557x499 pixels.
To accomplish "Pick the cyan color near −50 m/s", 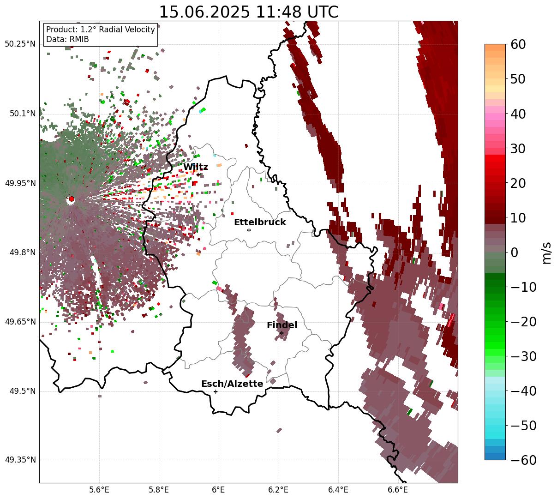I will 495,425.
